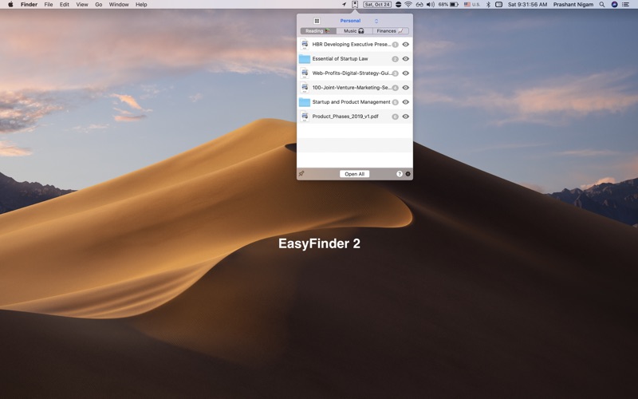Switch to the Music tab
Viewport: 638px width, 399px height.
point(354,31)
